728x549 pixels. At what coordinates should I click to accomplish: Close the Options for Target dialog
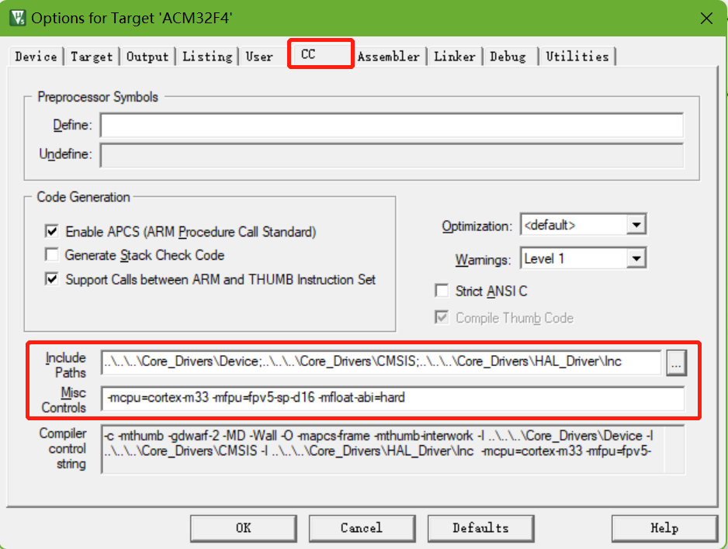pos(705,17)
